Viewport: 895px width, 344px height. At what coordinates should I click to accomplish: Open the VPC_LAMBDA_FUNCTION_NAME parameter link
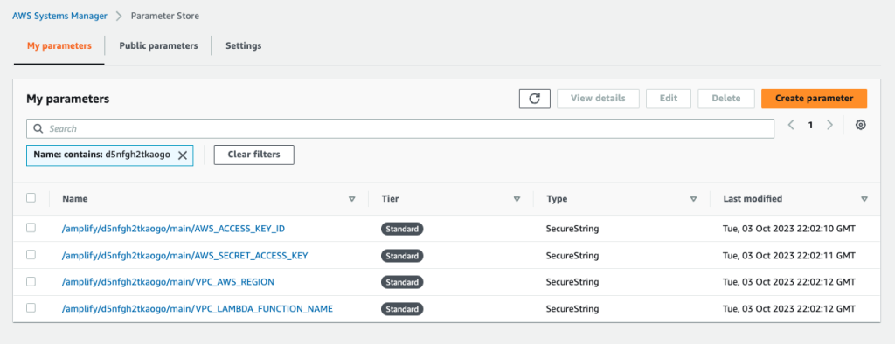tap(197, 308)
